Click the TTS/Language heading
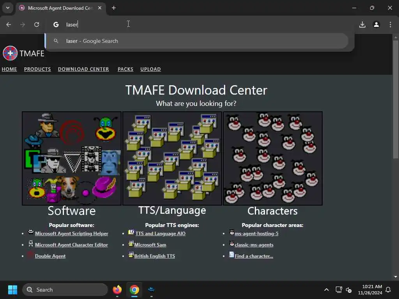This screenshot has width=399, height=299. [172, 211]
